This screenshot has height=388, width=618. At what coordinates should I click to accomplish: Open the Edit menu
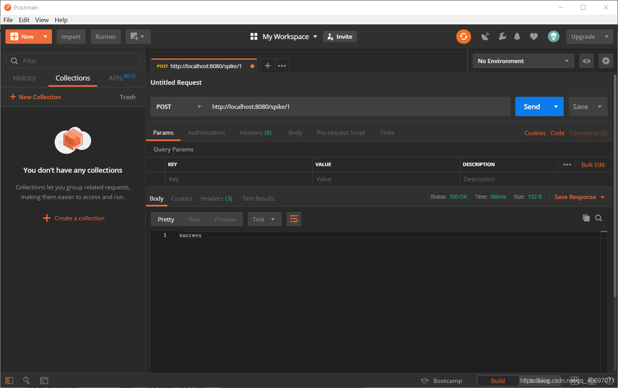coord(24,20)
